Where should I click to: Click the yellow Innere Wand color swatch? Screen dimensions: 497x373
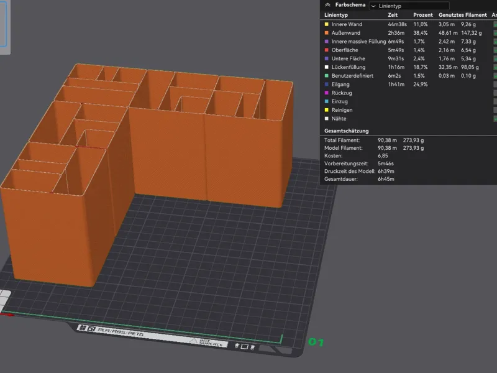(327, 24)
